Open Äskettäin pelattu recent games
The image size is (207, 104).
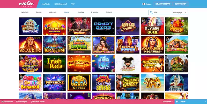click(38, 102)
